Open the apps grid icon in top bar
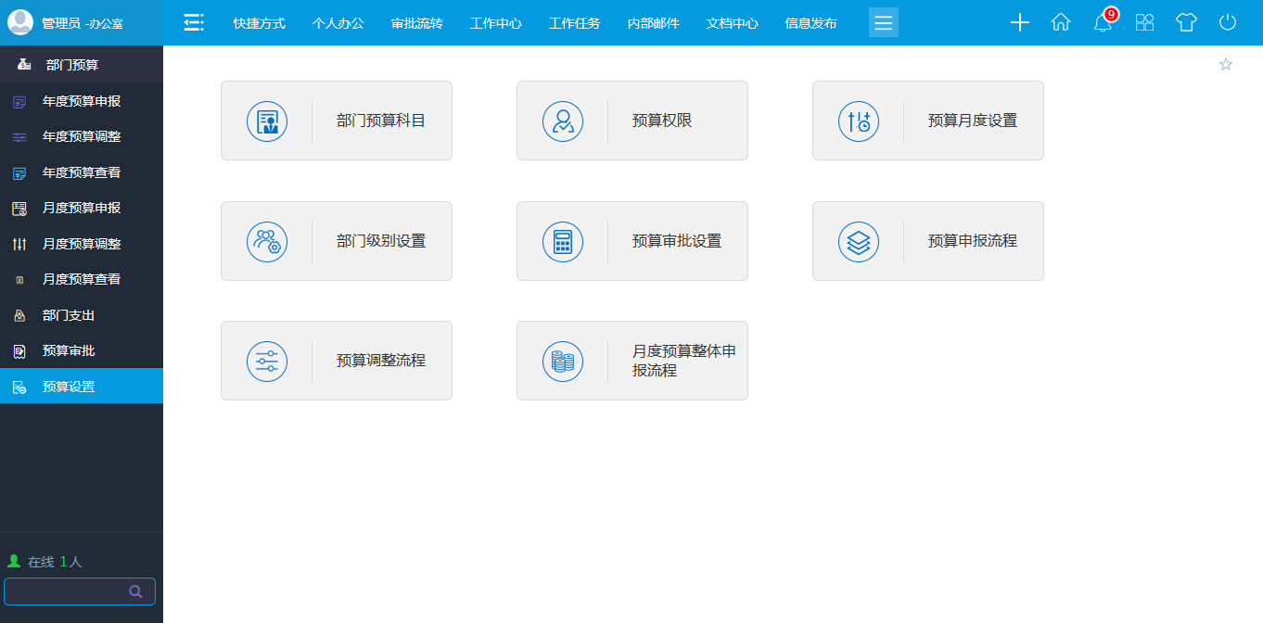Screen dimensions: 1263x623 (1144, 22)
